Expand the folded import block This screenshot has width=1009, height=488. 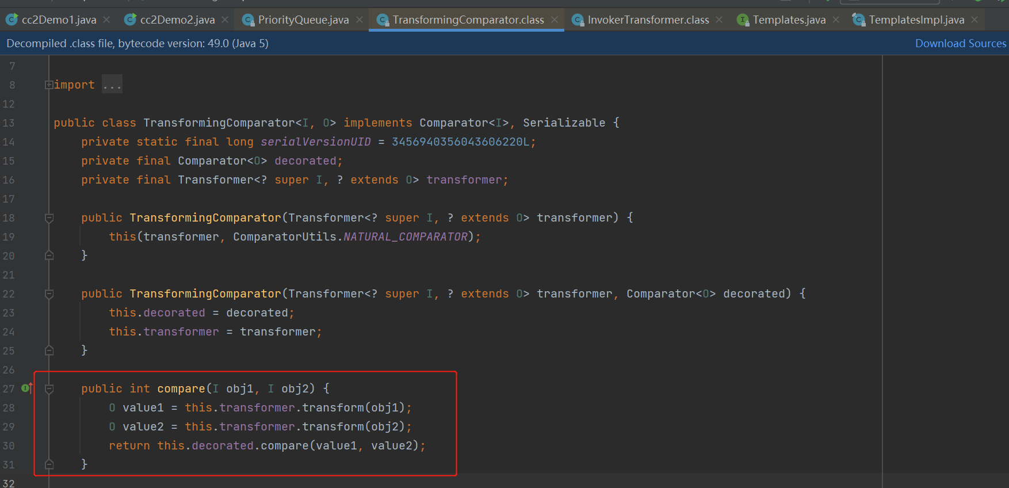pyautogui.click(x=49, y=85)
